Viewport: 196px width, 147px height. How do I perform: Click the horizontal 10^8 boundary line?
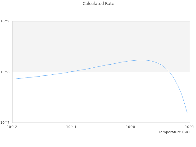[37, 72]
